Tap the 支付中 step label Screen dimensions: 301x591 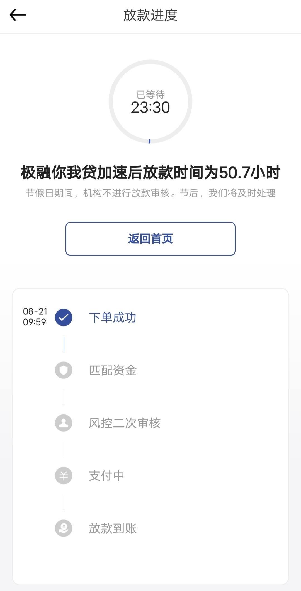point(106,476)
